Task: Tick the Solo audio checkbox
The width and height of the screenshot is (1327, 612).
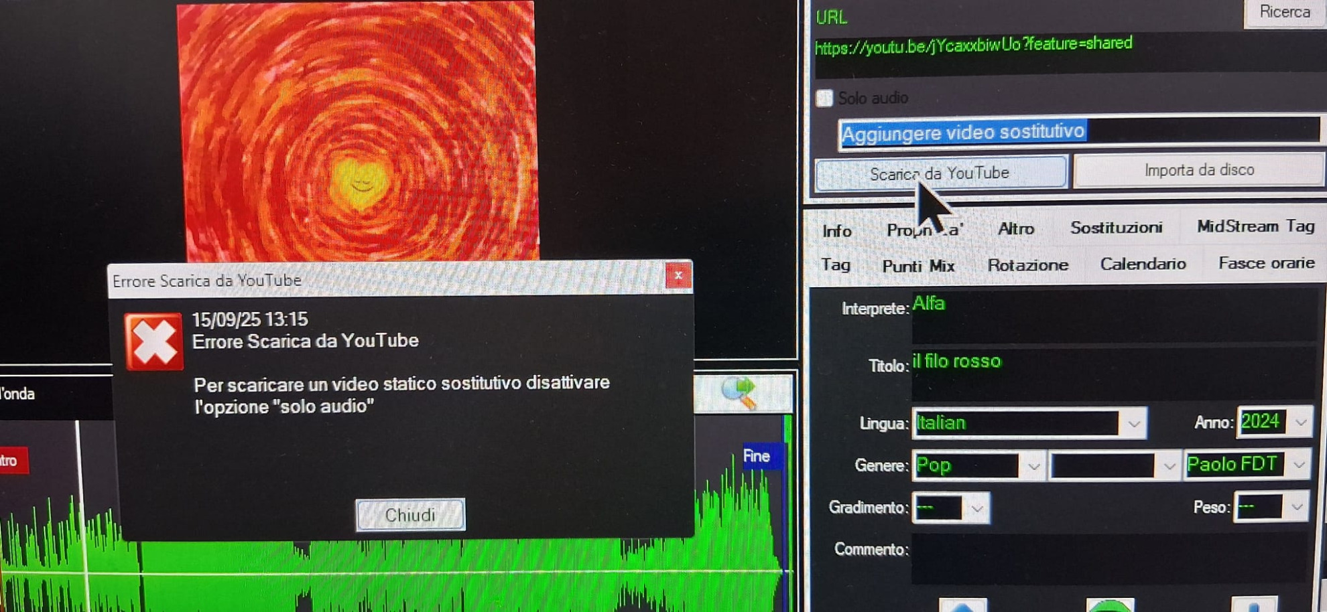Action: [824, 98]
